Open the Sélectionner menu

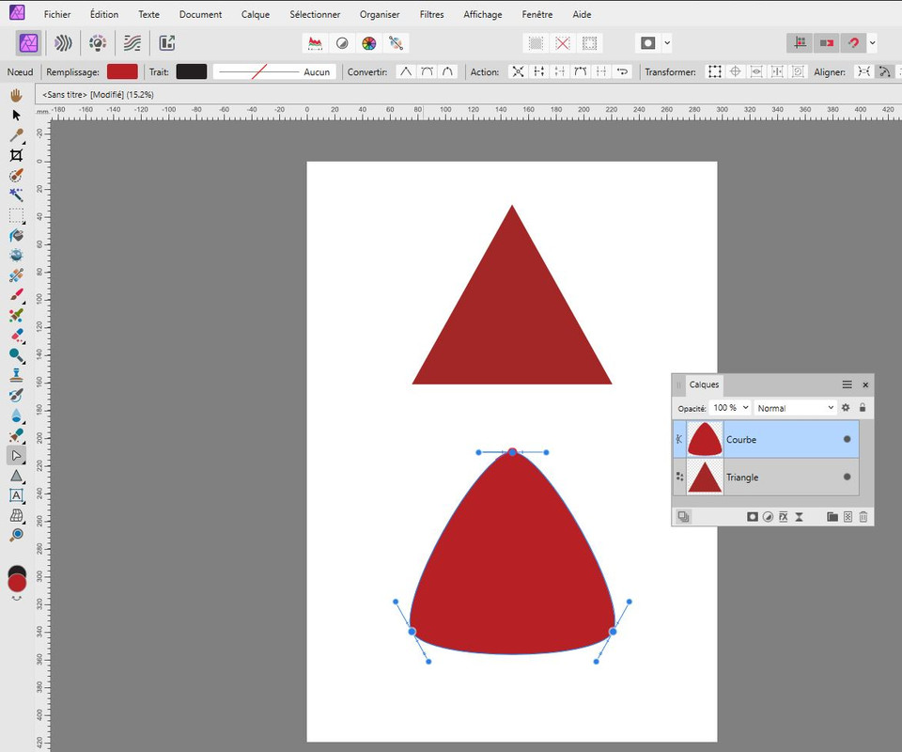click(x=315, y=14)
